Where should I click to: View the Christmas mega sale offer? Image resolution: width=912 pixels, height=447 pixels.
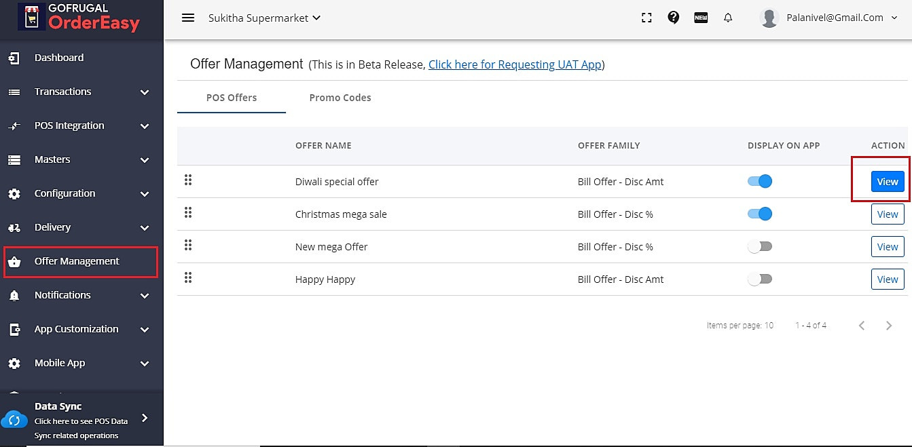(x=888, y=214)
